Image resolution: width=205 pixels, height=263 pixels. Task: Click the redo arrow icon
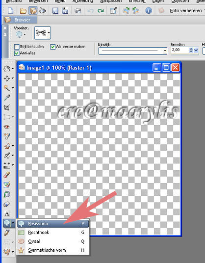pos(101,11)
